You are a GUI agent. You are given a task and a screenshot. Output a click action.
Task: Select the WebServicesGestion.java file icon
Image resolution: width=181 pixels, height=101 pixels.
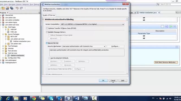point(11,41)
